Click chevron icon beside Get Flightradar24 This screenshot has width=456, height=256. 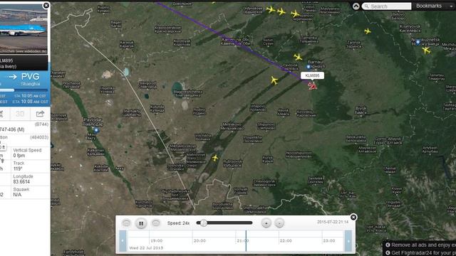(388, 253)
